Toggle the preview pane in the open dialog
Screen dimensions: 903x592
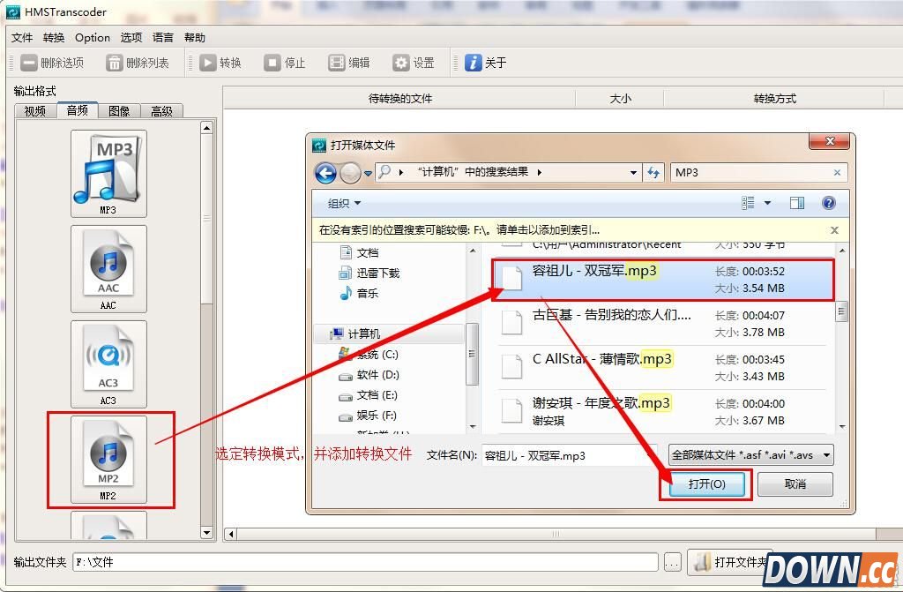pos(796,203)
